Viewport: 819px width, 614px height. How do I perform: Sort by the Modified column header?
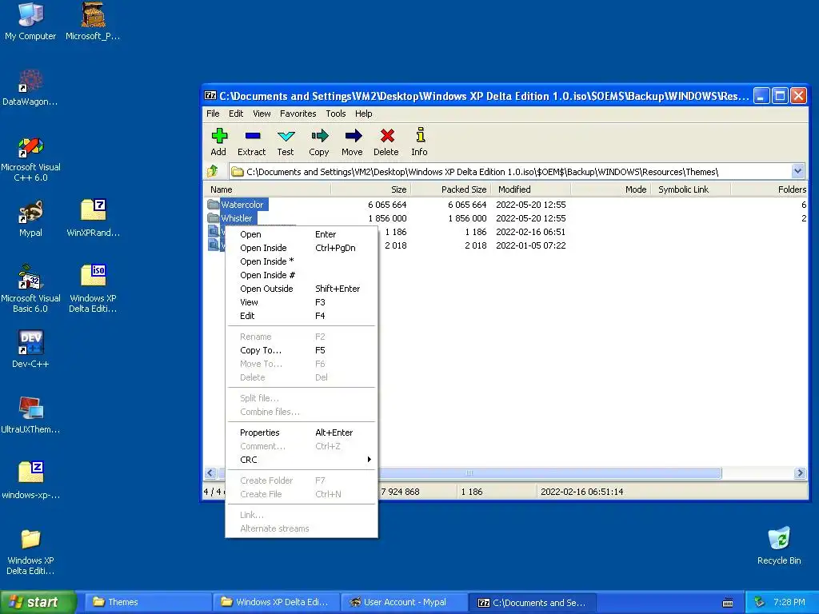click(531, 189)
